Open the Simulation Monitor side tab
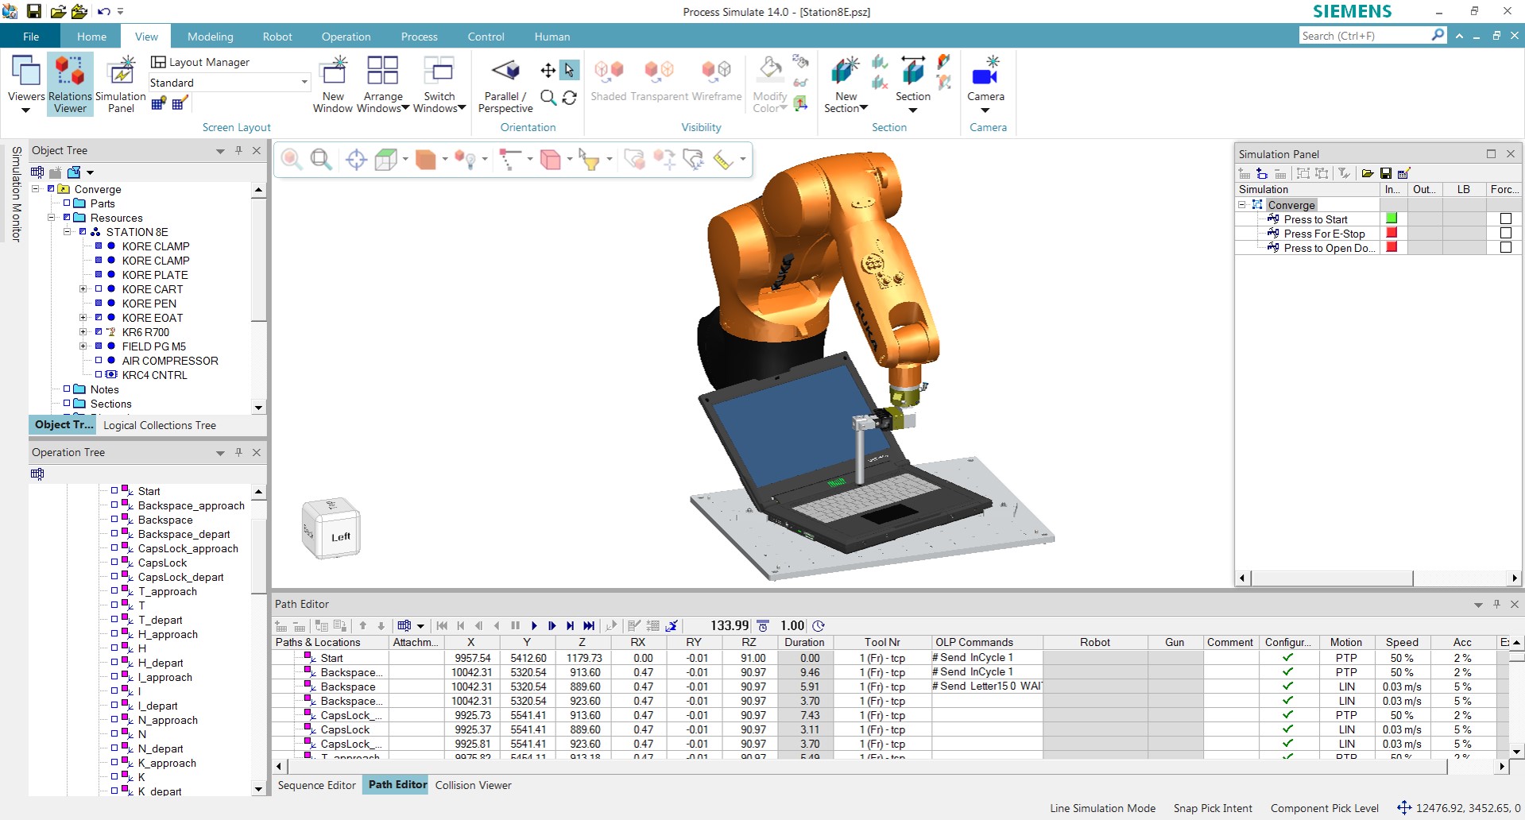Screen dimensions: 1525x820 click(x=16, y=194)
